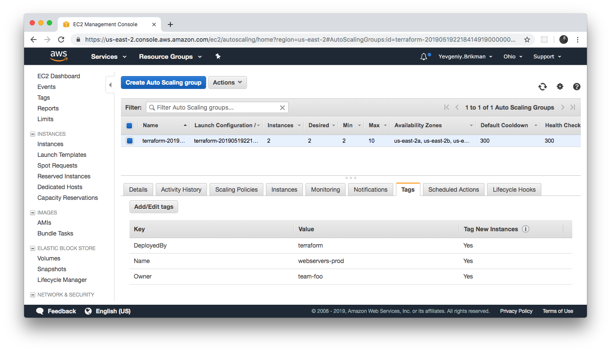Toggle the select-all checkbox in table header
Viewport: 611px width, 352px height.
[x=129, y=125]
